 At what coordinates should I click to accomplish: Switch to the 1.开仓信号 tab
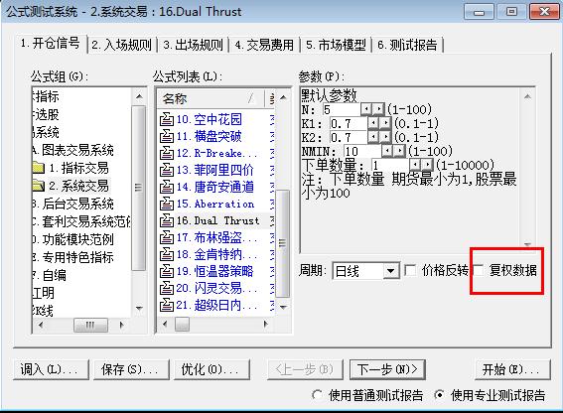point(51,44)
